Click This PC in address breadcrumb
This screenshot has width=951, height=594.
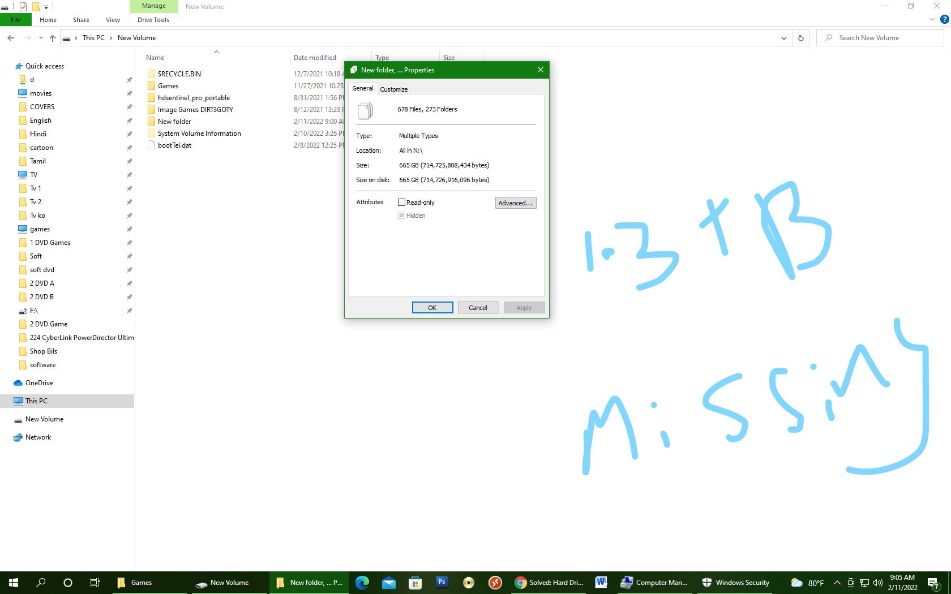click(93, 38)
